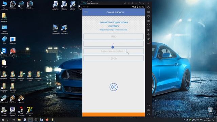The height and width of the screenshot is (122, 217).
Task: Open the three-dots more menu in Nox sidebar
Action: coord(149,43)
